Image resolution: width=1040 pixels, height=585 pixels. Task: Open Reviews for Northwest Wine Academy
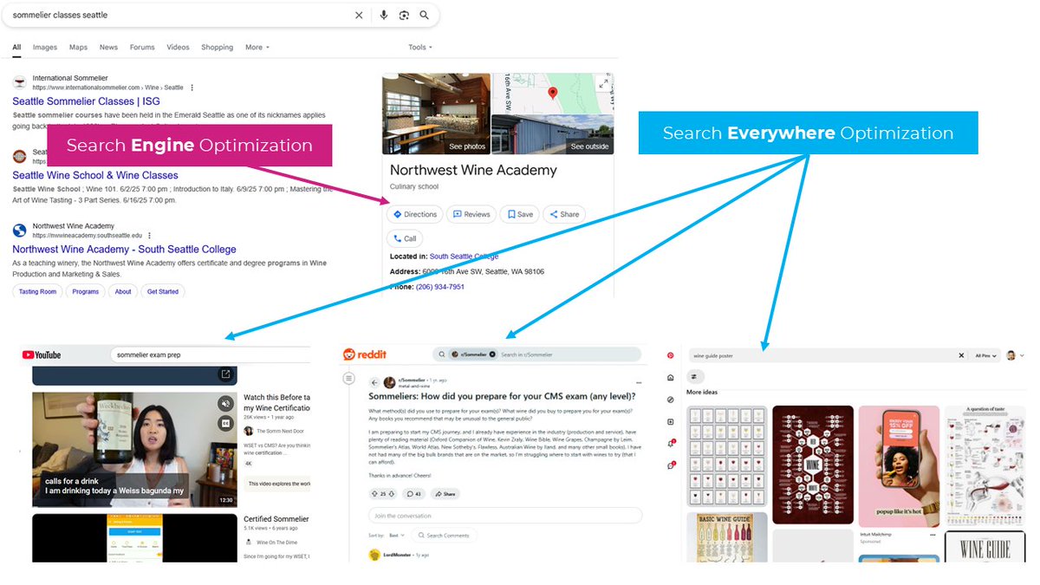click(472, 214)
